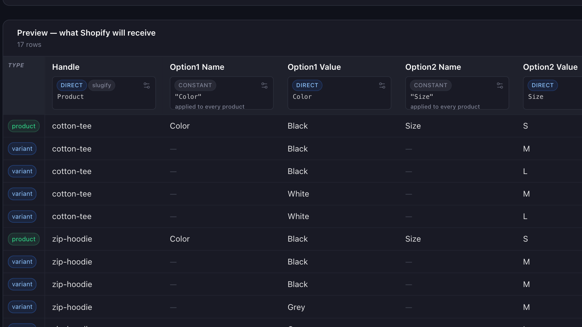This screenshot has height=327, width=582.
Task: Select the Option1 Name column header
Action: tap(197, 67)
